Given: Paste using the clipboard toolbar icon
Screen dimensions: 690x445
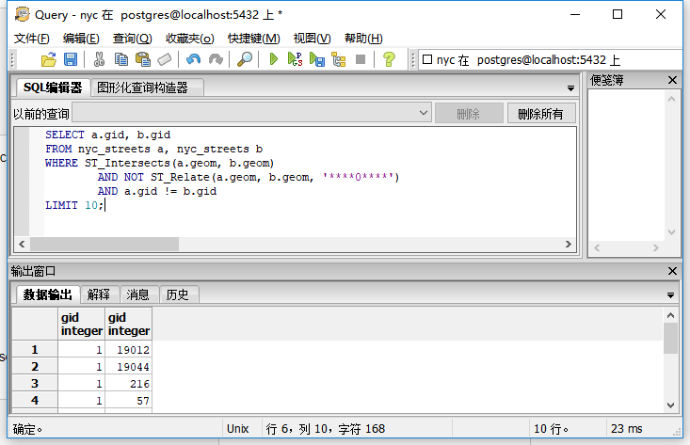Looking at the screenshot, I should 143,59.
